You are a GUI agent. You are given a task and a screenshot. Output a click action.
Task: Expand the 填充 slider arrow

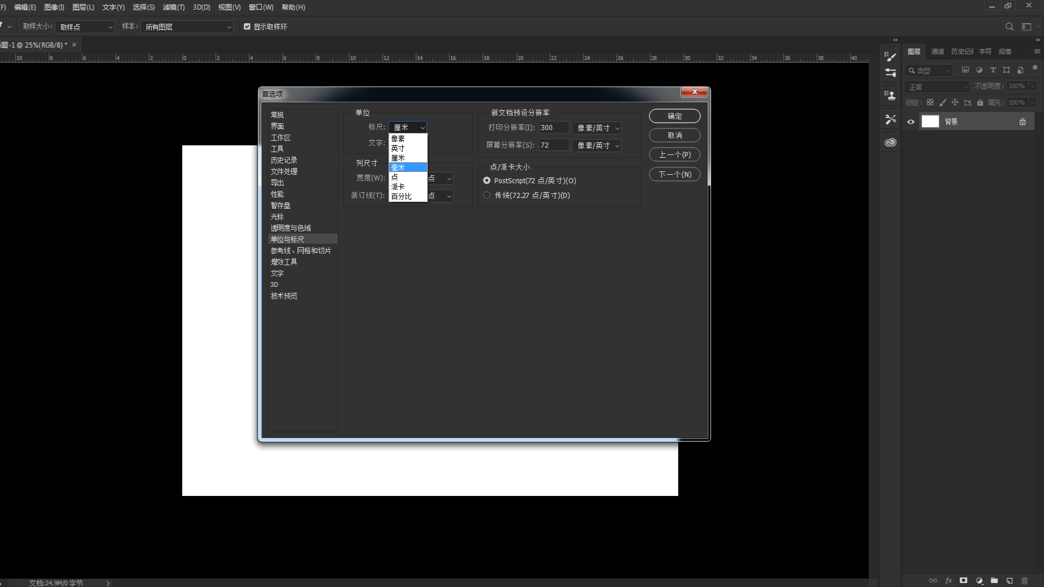click(x=1033, y=102)
